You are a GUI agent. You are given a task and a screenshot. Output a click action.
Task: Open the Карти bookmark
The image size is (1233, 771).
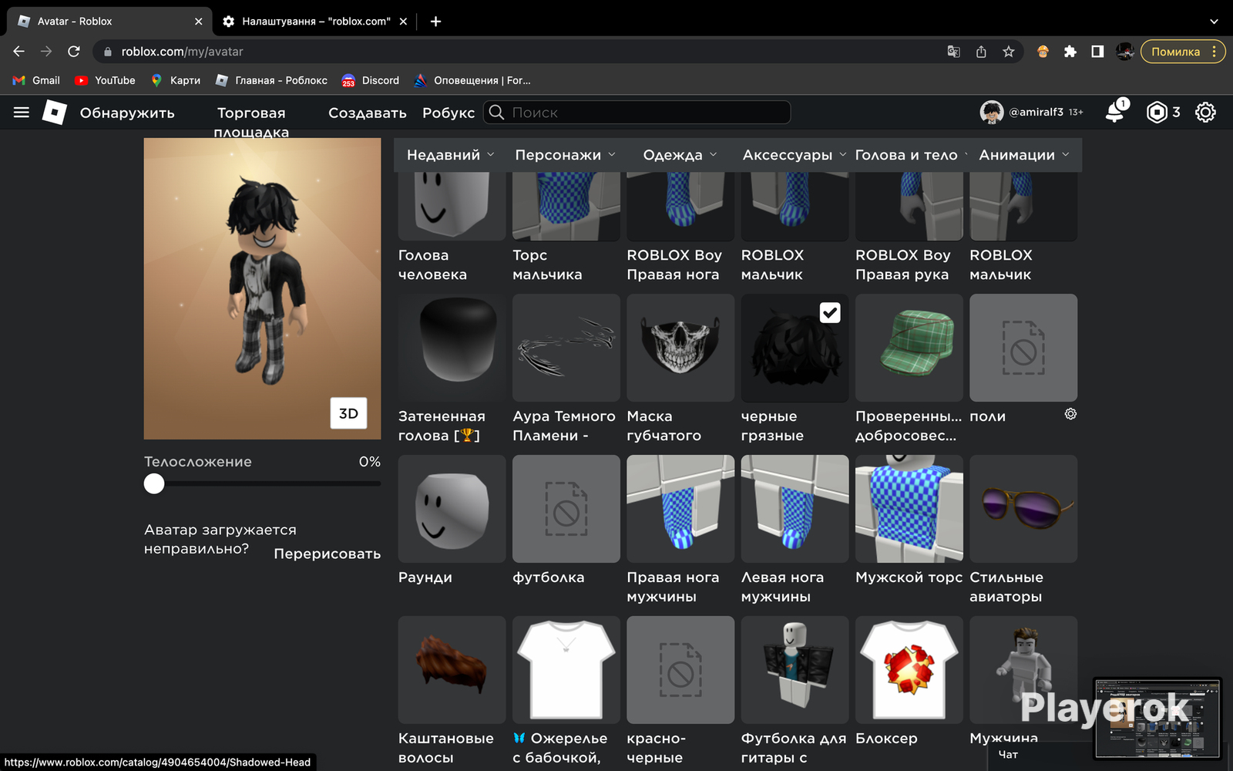click(x=176, y=80)
